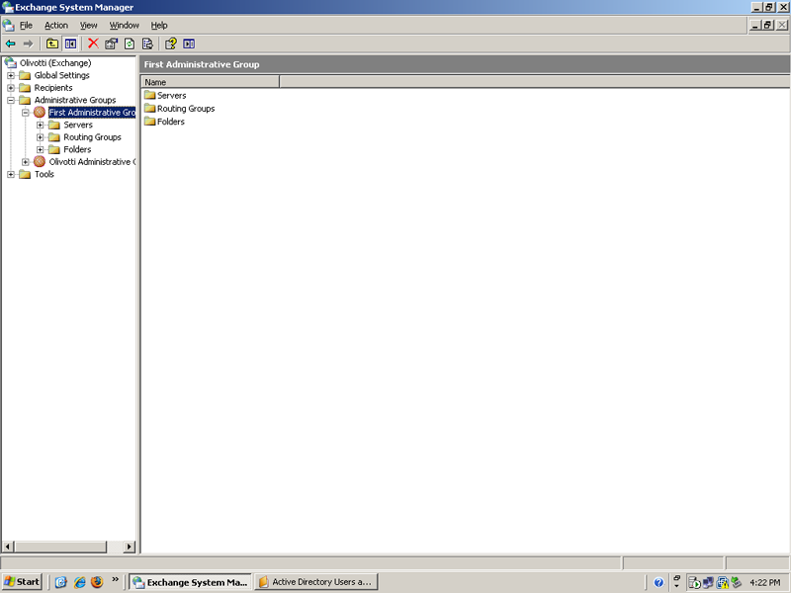This screenshot has width=791, height=593.
Task: Select Tools in the tree
Action: click(44, 174)
